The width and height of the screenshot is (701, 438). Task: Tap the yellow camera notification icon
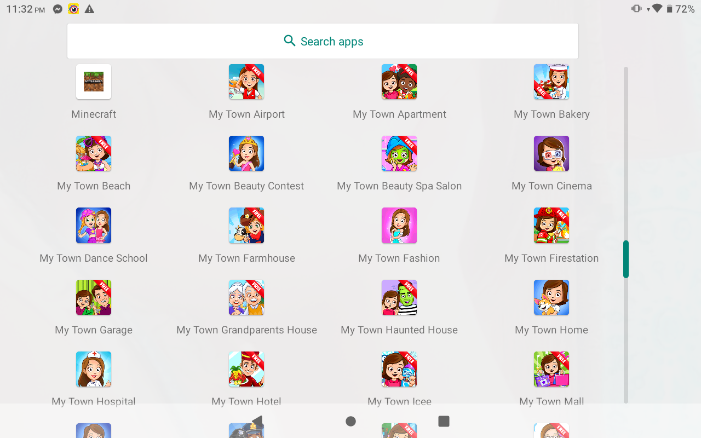(73, 9)
